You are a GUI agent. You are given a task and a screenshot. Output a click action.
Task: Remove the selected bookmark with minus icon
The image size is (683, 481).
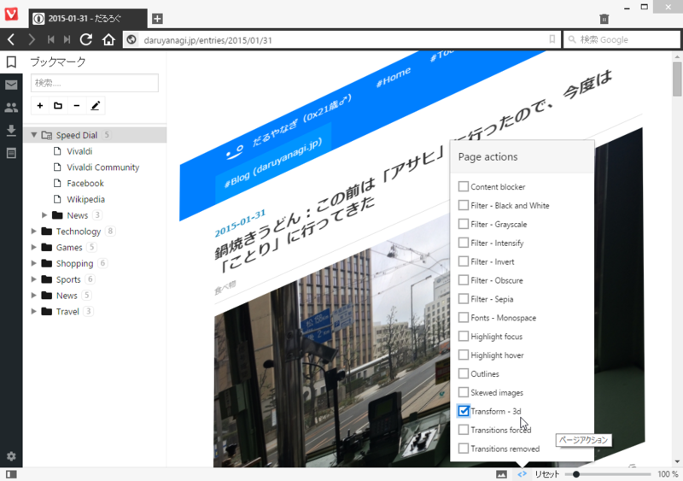[x=77, y=106]
